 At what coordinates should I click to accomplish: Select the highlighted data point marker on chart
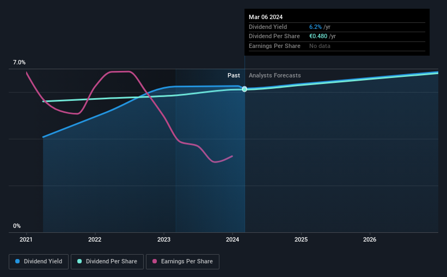point(244,89)
